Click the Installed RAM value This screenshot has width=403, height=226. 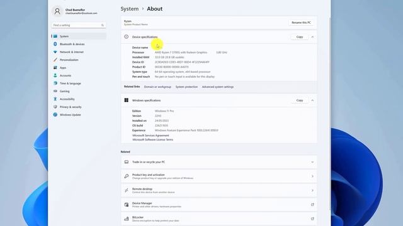pyautogui.click(x=169, y=57)
